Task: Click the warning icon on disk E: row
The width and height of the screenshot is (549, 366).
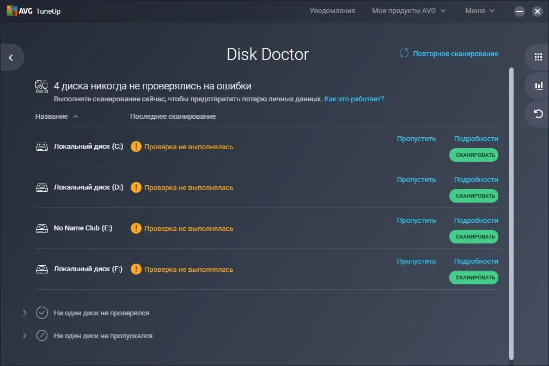Action: [x=136, y=228]
